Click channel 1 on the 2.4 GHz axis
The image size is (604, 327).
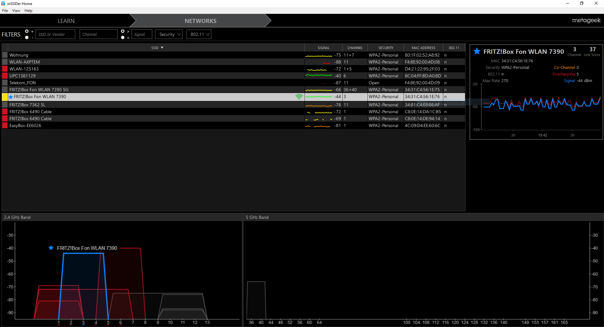coord(59,322)
